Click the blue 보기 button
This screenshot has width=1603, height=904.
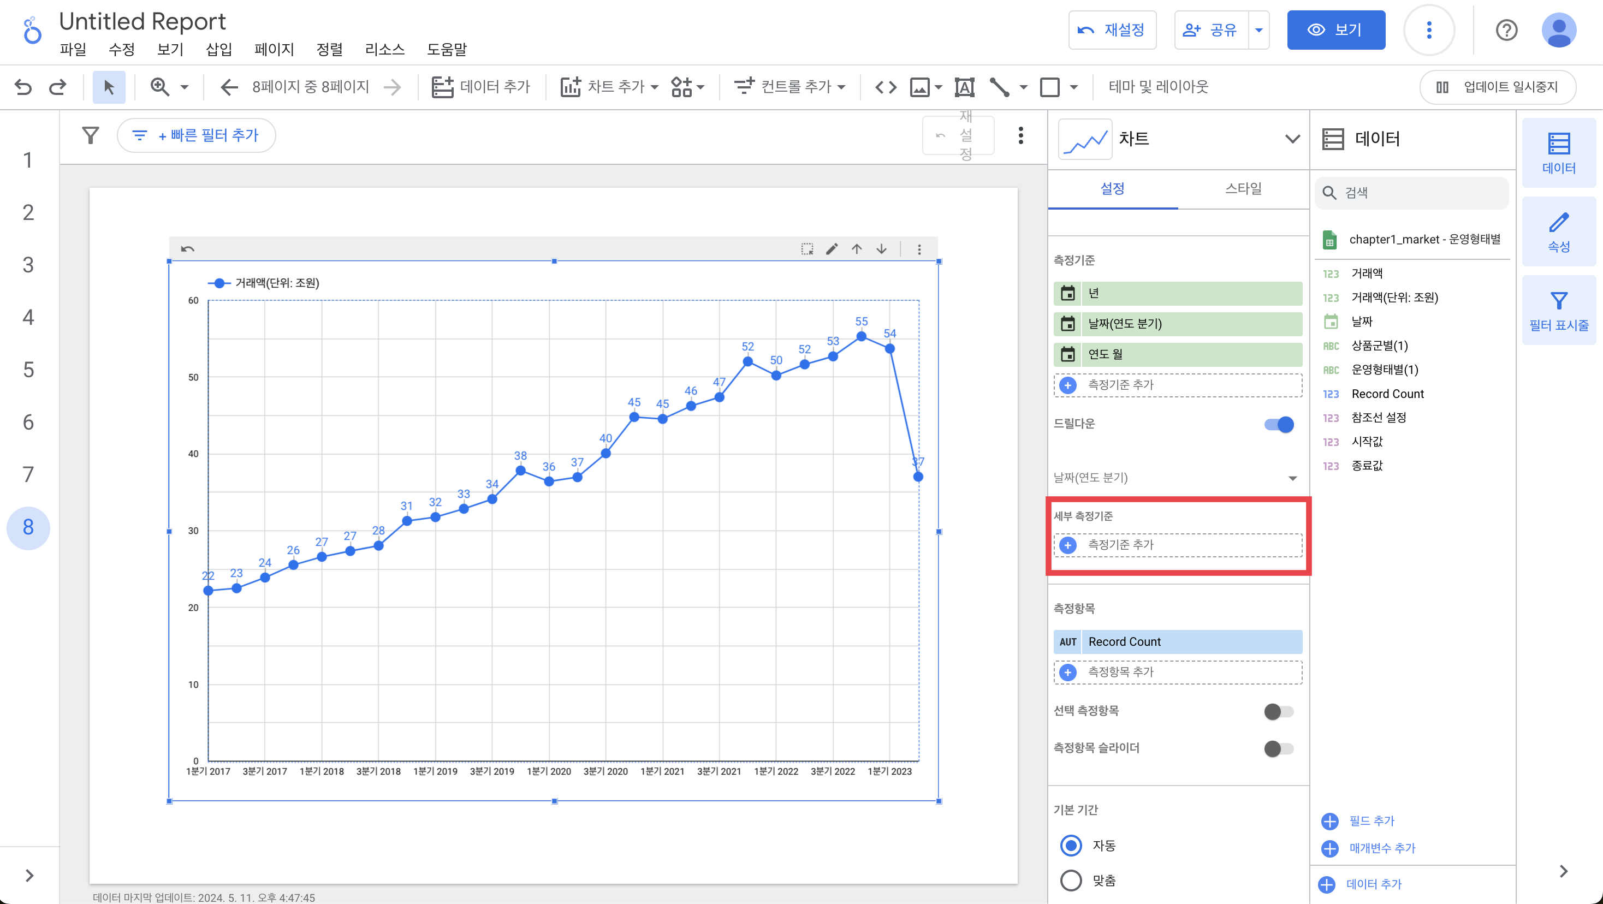(x=1335, y=30)
